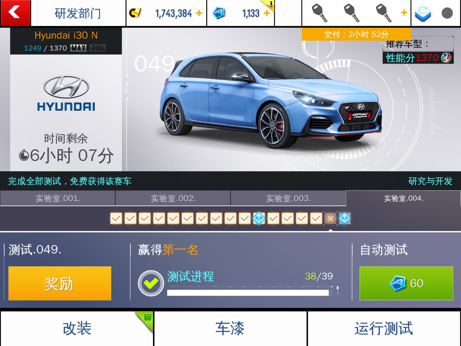Image resolution: width=461 pixels, height=346 pixels.
Task: Switch to 实验室.003 tab
Action: pyautogui.click(x=288, y=198)
